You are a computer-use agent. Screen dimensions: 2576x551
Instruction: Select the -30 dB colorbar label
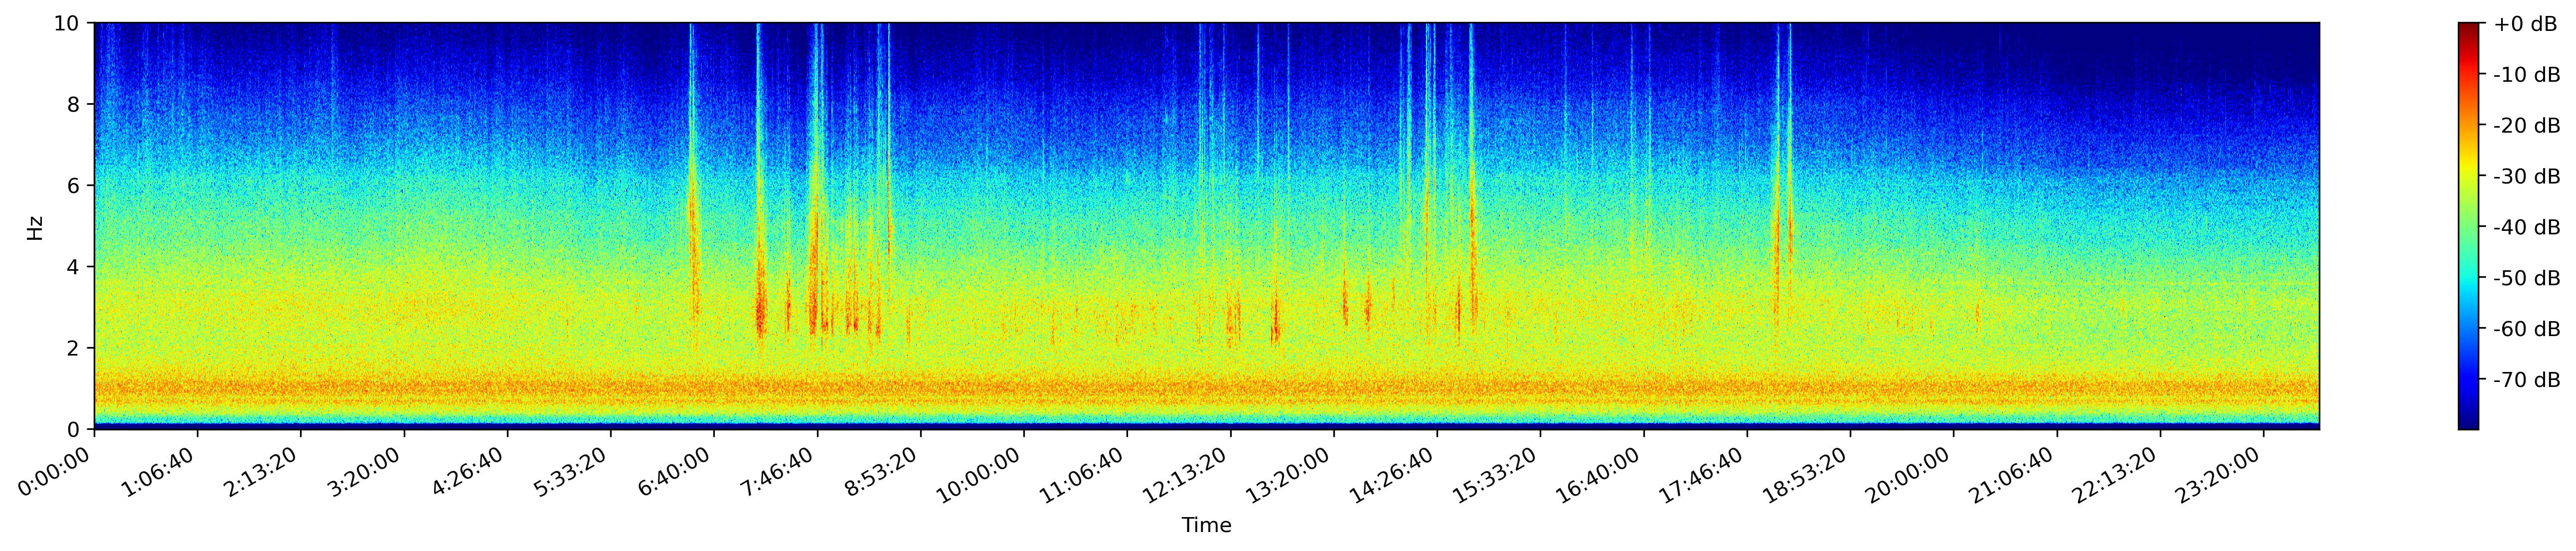(2526, 177)
